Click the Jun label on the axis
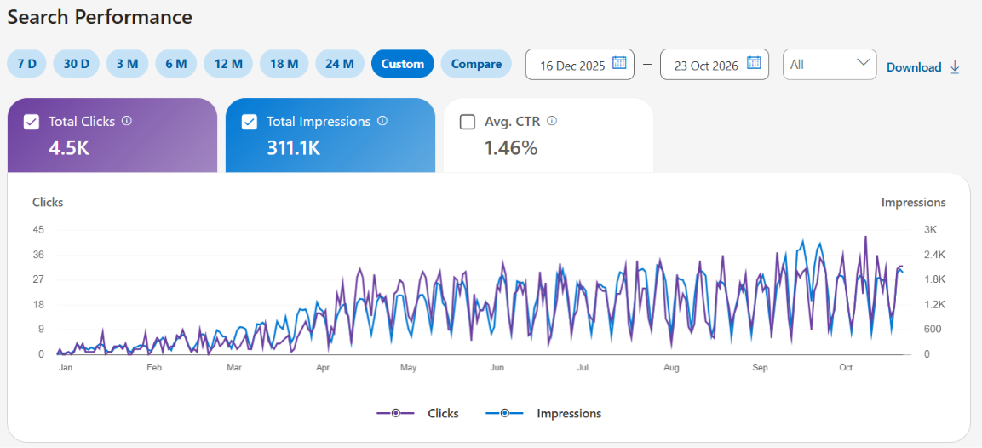This screenshot has height=448, width=982. (497, 368)
